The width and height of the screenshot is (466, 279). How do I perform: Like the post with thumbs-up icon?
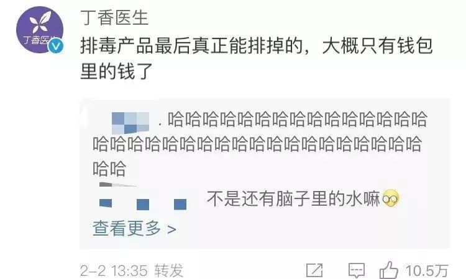389,270
